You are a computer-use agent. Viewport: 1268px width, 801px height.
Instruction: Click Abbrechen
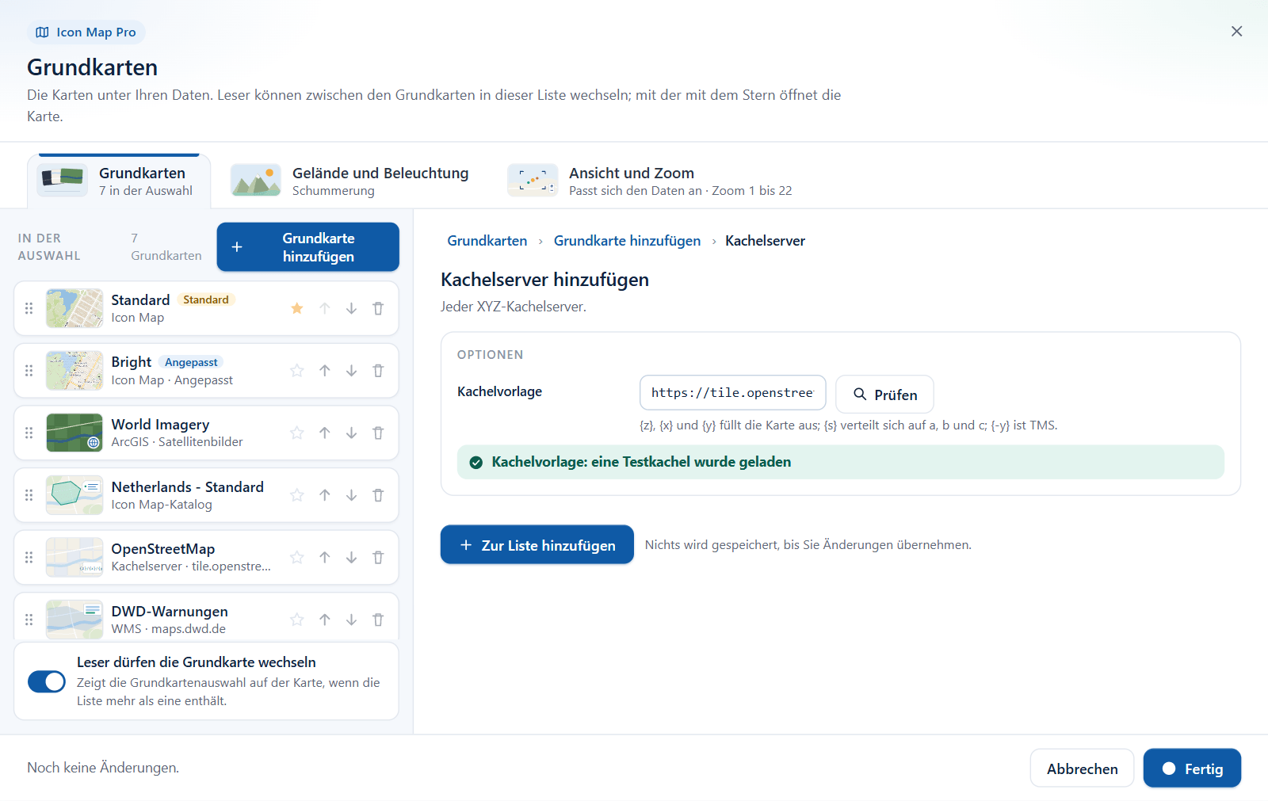pyautogui.click(x=1082, y=769)
